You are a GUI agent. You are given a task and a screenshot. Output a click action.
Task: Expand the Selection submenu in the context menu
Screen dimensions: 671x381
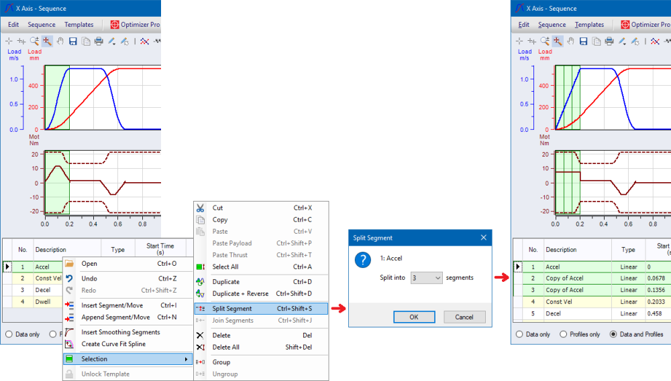(x=127, y=360)
